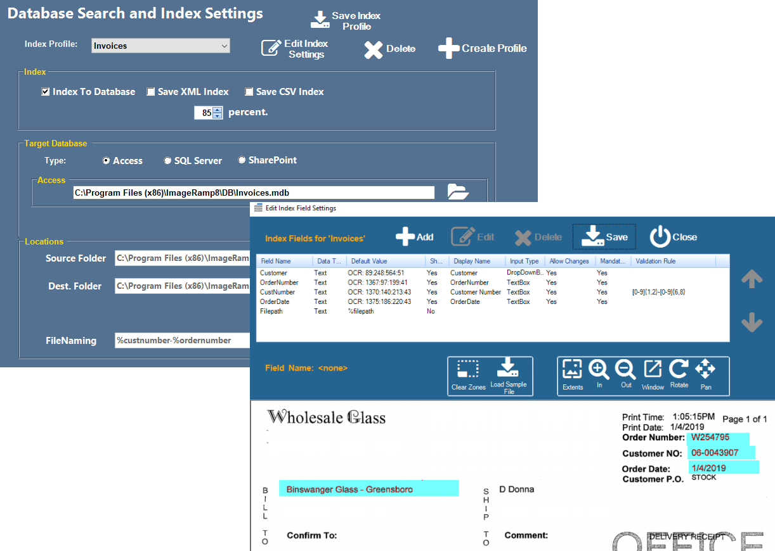
Task: Rotate the sample image
Action: point(679,374)
